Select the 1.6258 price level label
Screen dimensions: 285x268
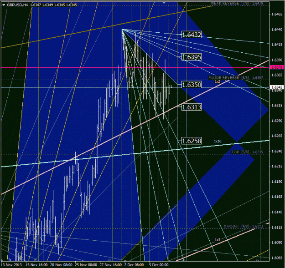tap(192, 141)
